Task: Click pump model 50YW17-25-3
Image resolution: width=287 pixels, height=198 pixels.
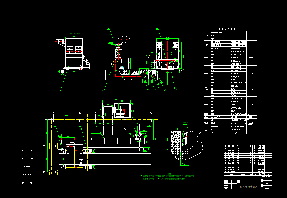Action: point(238,98)
